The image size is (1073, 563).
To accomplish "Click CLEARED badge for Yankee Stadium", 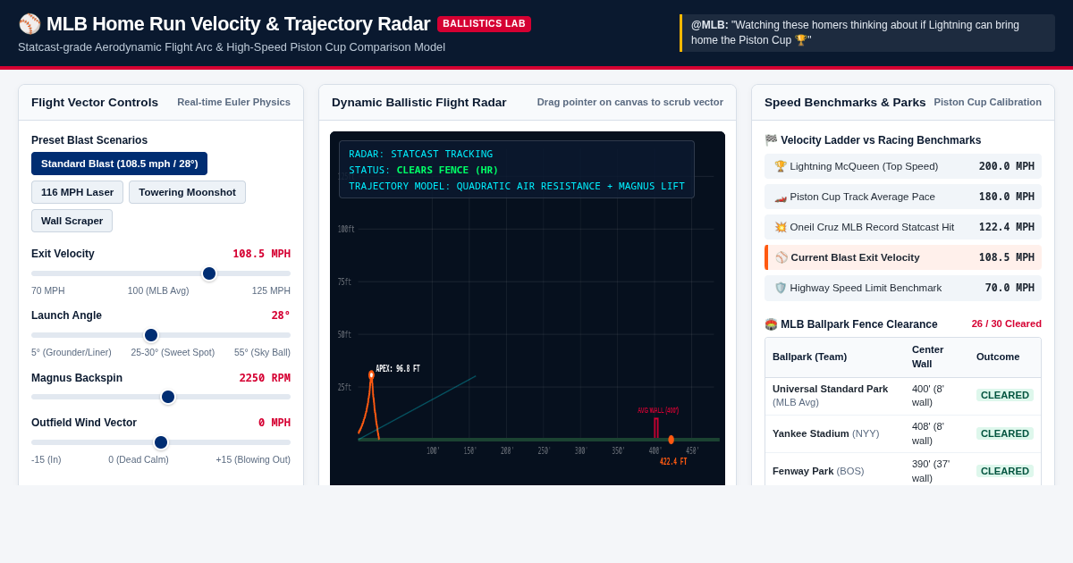I will point(1005,433).
